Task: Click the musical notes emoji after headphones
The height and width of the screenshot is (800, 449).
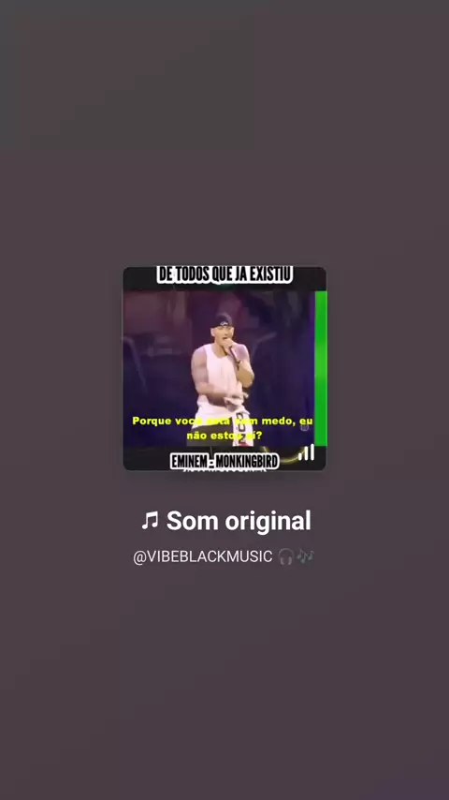Action: click(305, 556)
